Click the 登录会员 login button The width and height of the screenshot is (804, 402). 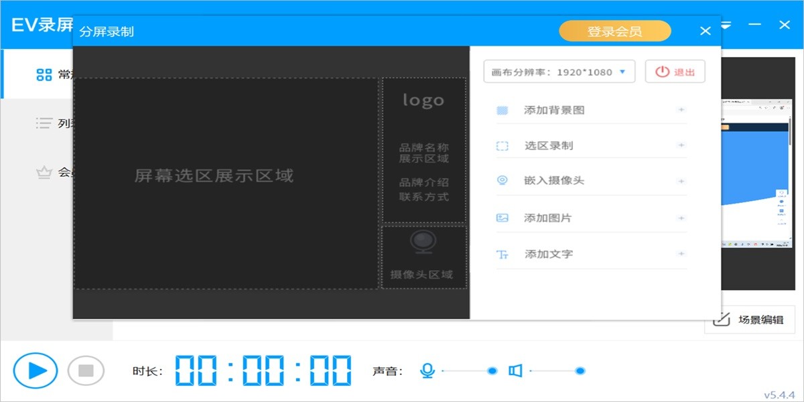(614, 31)
